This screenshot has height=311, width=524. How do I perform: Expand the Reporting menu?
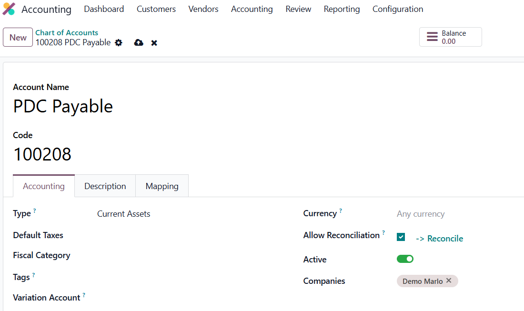pos(342,9)
